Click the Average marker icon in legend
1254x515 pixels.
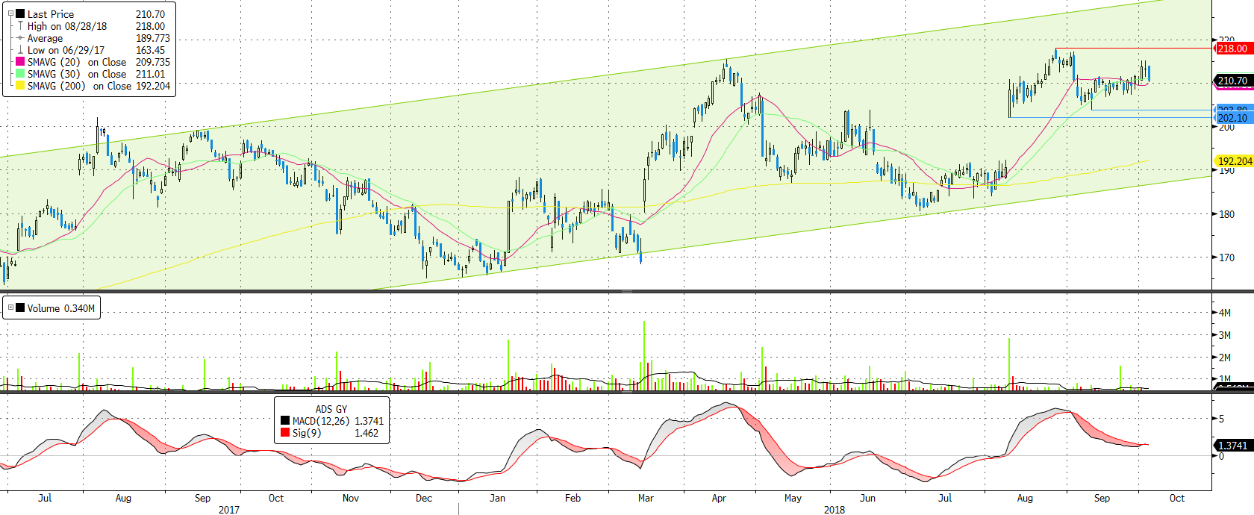(x=20, y=37)
